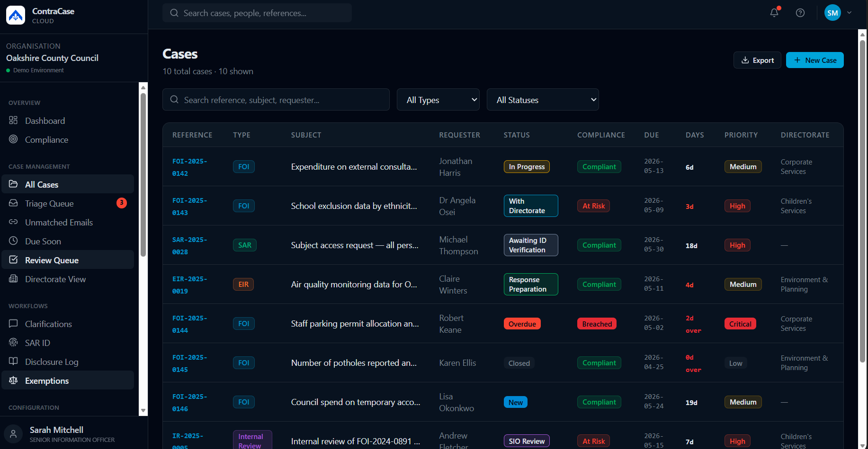Click the Low priority badge
Viewport: 868px width, 449px height.
[x=736, y=363]
